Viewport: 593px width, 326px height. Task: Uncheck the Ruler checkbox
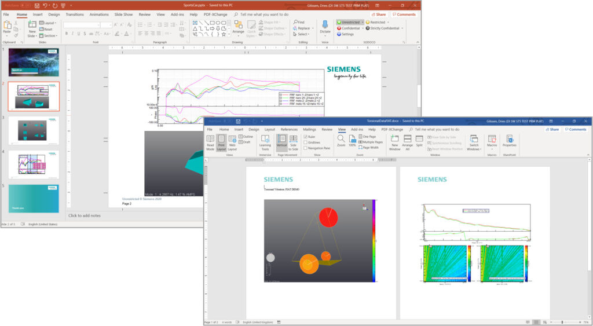[x=306, y=137]
